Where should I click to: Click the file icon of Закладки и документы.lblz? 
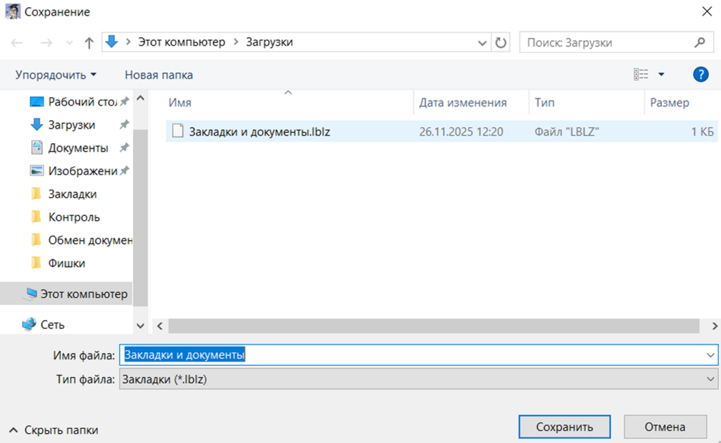coord(177,131)
